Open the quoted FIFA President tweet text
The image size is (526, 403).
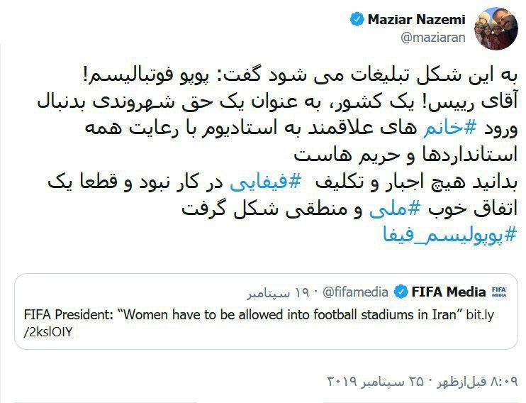[241, 314]
